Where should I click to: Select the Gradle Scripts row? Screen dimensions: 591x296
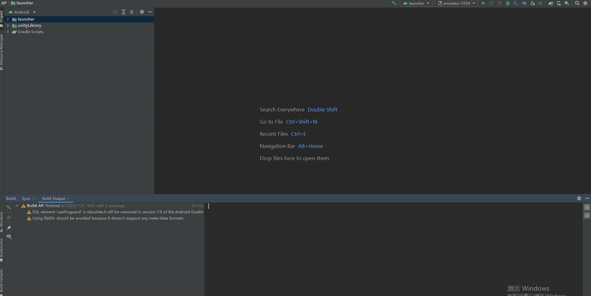tap(79, 32)
